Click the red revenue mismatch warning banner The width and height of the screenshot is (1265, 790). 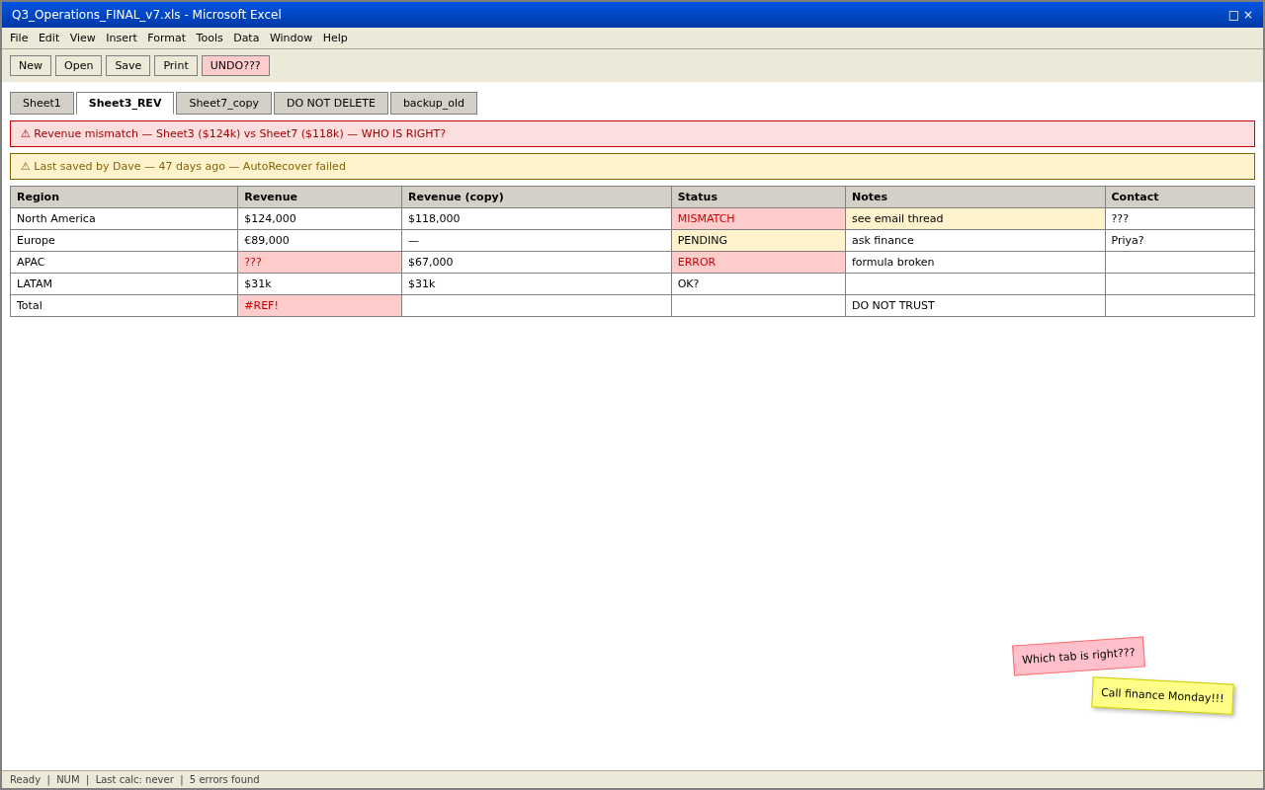(x=632, y=134)
